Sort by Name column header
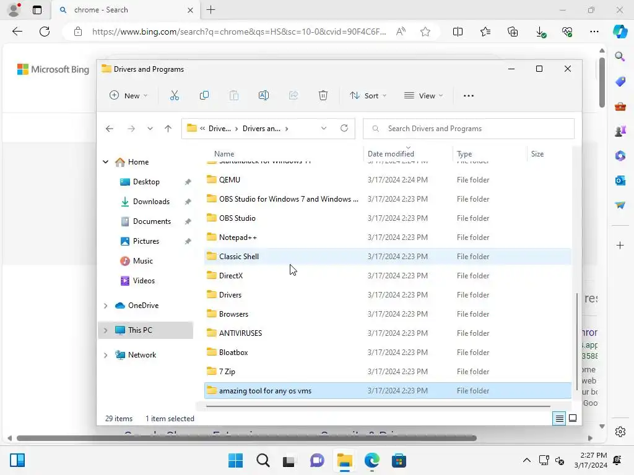The height and width of the screenshot is (475, 634). [224, 154]
